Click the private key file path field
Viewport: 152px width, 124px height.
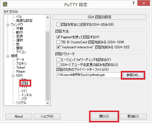point(89,75)
